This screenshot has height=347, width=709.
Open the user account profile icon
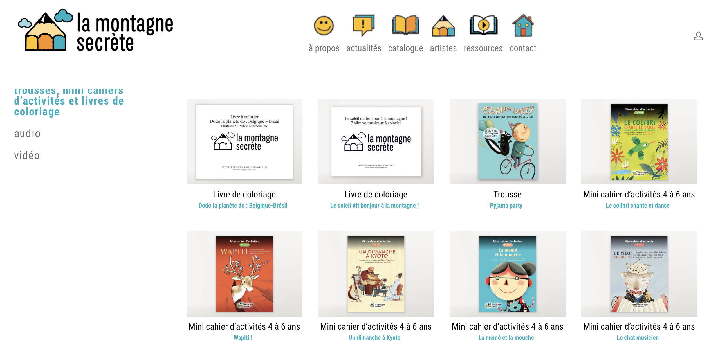[x=698, y=36]
